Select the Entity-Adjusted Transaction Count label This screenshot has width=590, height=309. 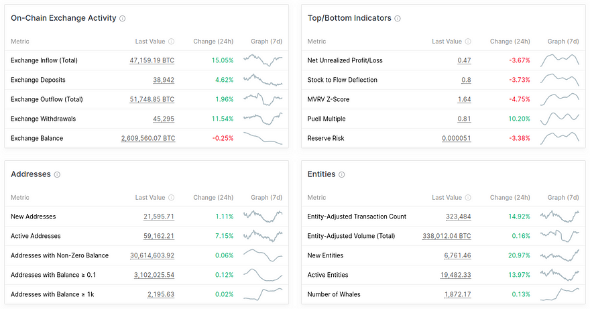(357, 217)
